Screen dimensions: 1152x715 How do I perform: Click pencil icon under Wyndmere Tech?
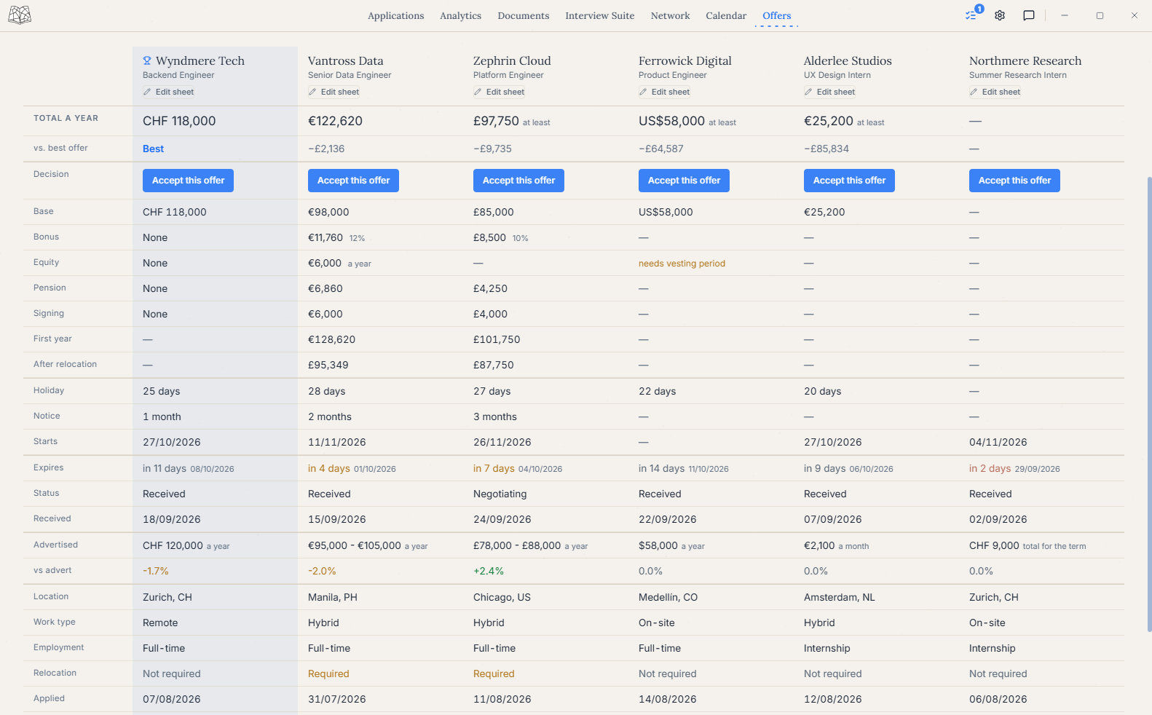(147, 92)
